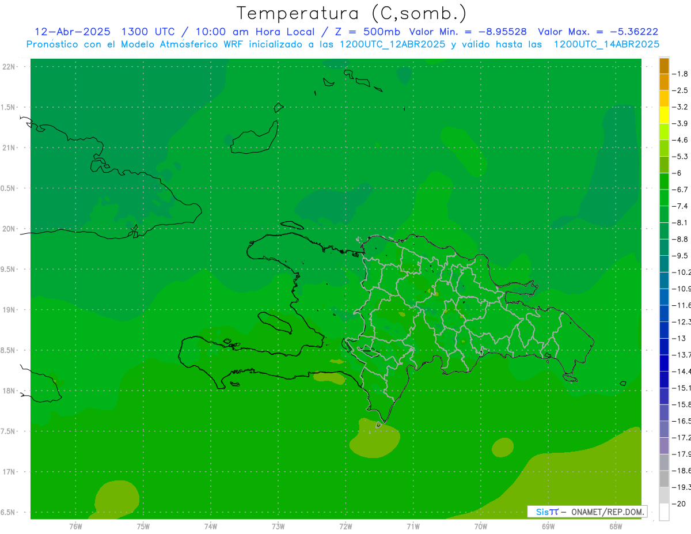Click the -2.5 color scale value
691x534 pixels.
pos(680,90)
